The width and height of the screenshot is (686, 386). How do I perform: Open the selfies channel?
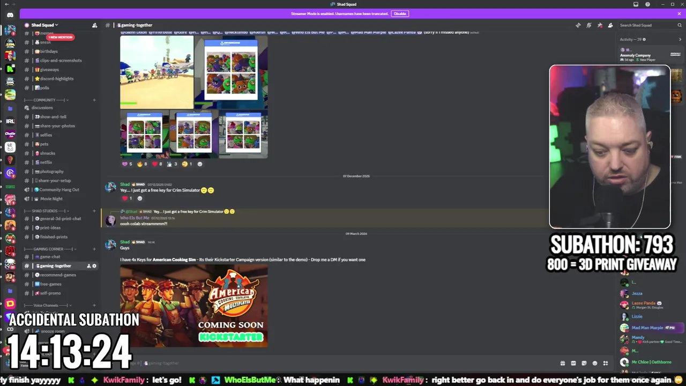61,135
